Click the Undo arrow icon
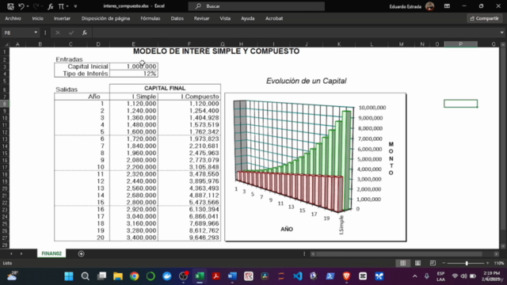Image resolution: width=507 pixels, height=285 pixels. click(21, 6)
